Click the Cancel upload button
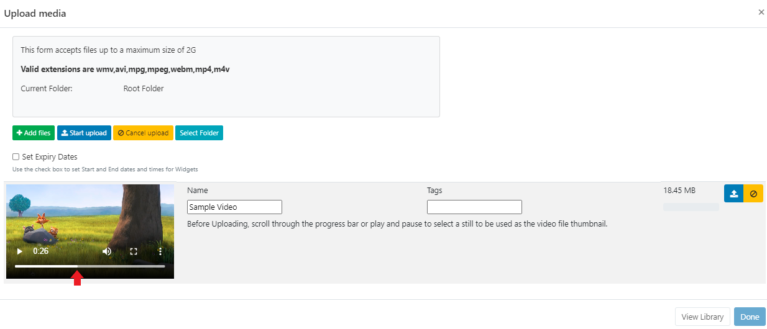The height and width of the screenshot is (329, 767). pos(143,133)
